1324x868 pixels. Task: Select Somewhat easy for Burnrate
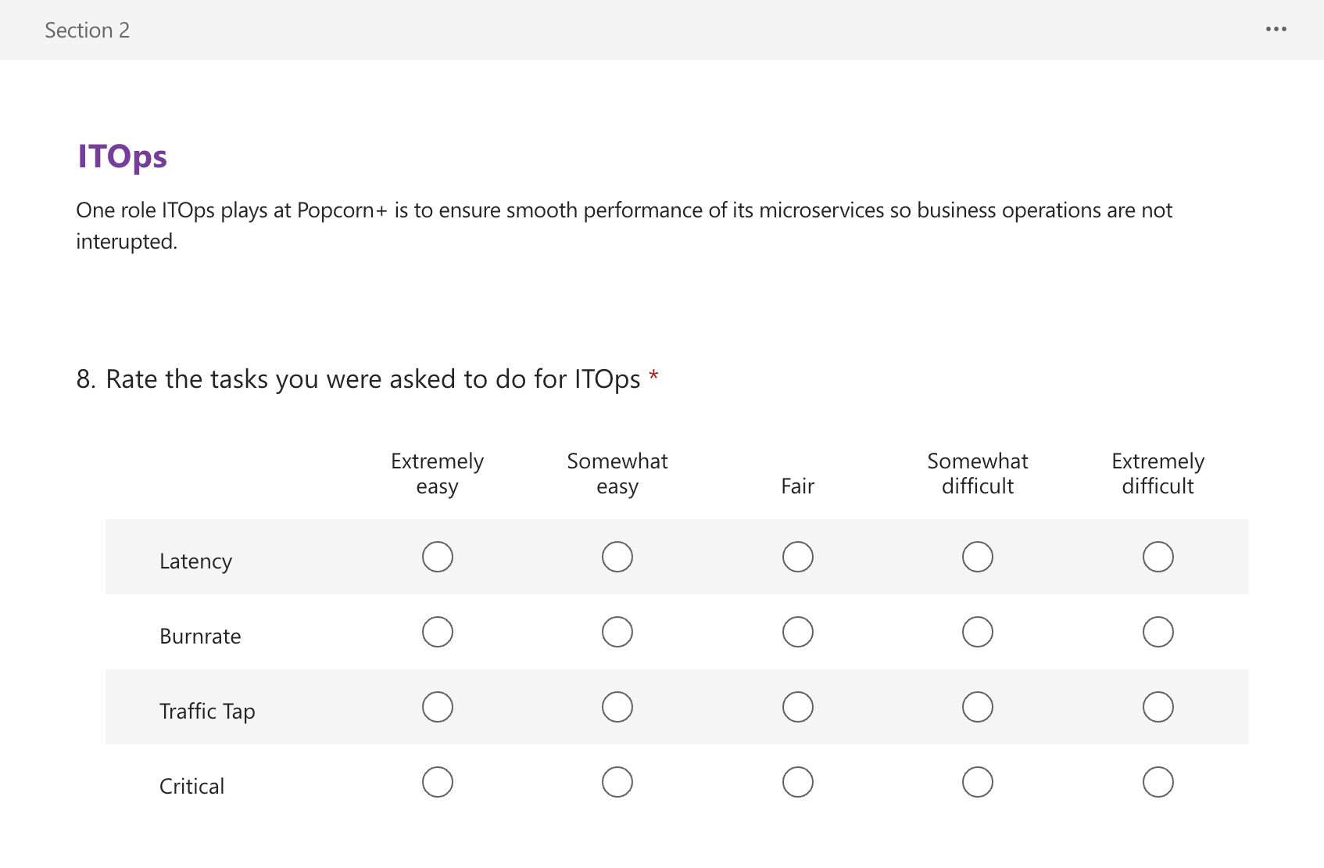point(617,632)
